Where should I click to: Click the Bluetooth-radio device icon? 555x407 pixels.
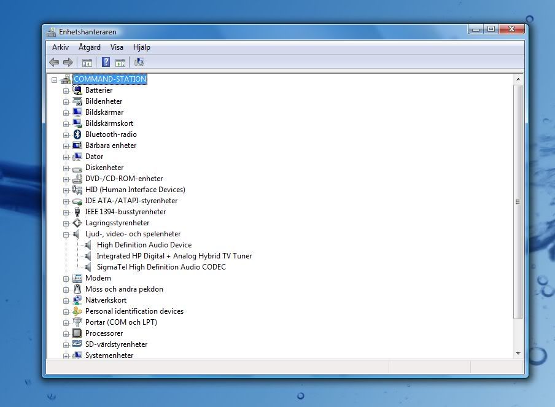77,134
